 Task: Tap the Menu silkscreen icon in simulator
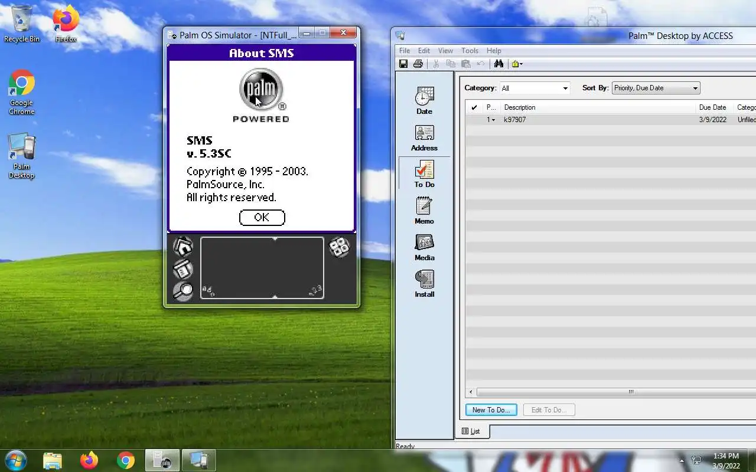pyautogui.click(x=183, y=269)
